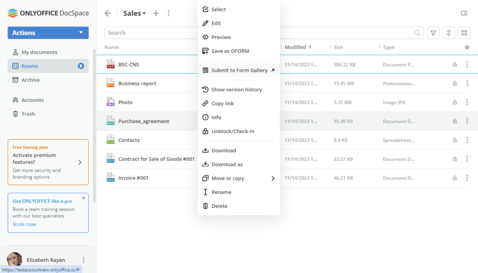Switch to thumbnail view with the grid icon
The height and width of the screenshot is (273, 478).
coord(463,33)
